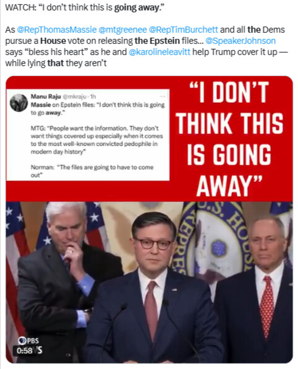This screenshot has width=298, height=369.
Task: Open the @RepThomasMassie profile mention
Action: [57, 30]
